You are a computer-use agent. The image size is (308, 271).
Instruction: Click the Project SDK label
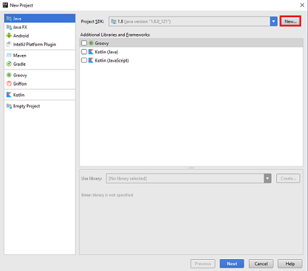[x=92, y=22]
